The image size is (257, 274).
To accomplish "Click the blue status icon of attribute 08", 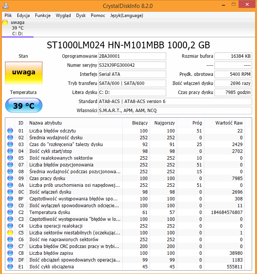I will point(10,171).
